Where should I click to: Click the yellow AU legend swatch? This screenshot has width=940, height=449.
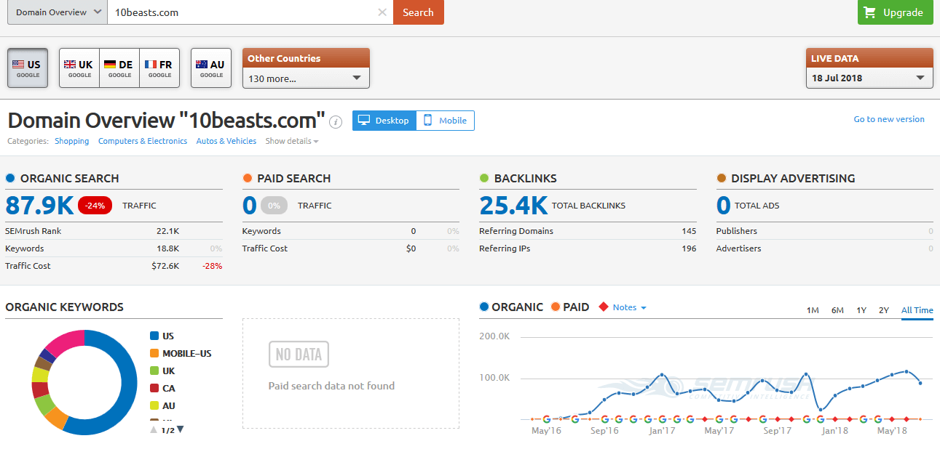(154, 405)
